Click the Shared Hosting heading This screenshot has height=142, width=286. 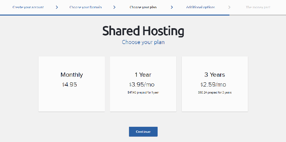coord(143,31)
